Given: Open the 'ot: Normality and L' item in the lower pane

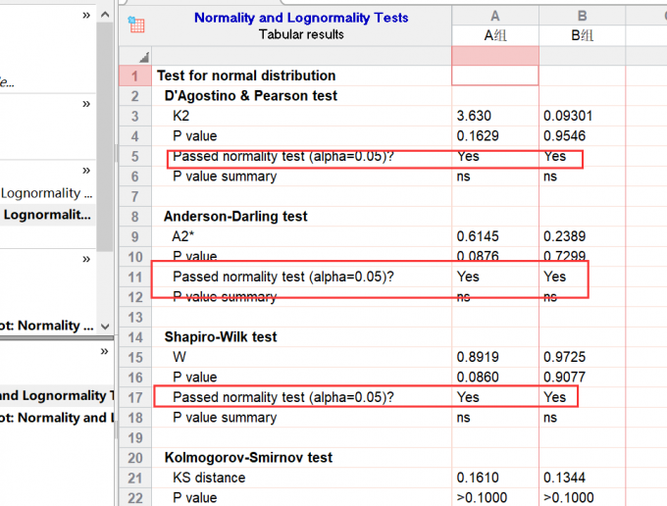Looking at the screenshot, I should pyautogui.click(x=54, y=418).
